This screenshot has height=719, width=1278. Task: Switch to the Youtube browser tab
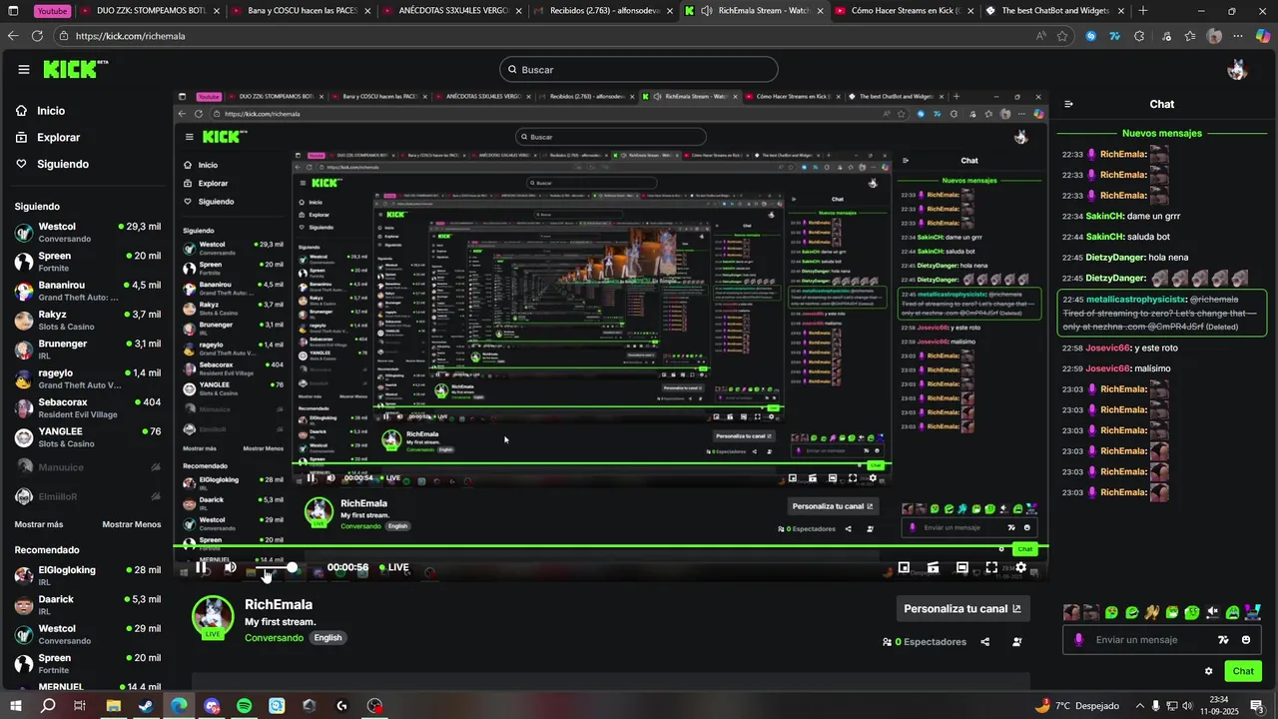52,11
